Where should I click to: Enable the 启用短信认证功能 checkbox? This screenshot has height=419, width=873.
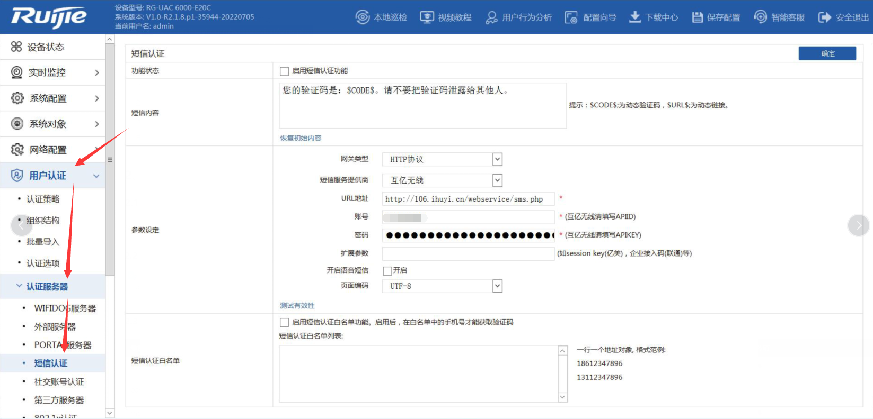click(x=285, y=71)
